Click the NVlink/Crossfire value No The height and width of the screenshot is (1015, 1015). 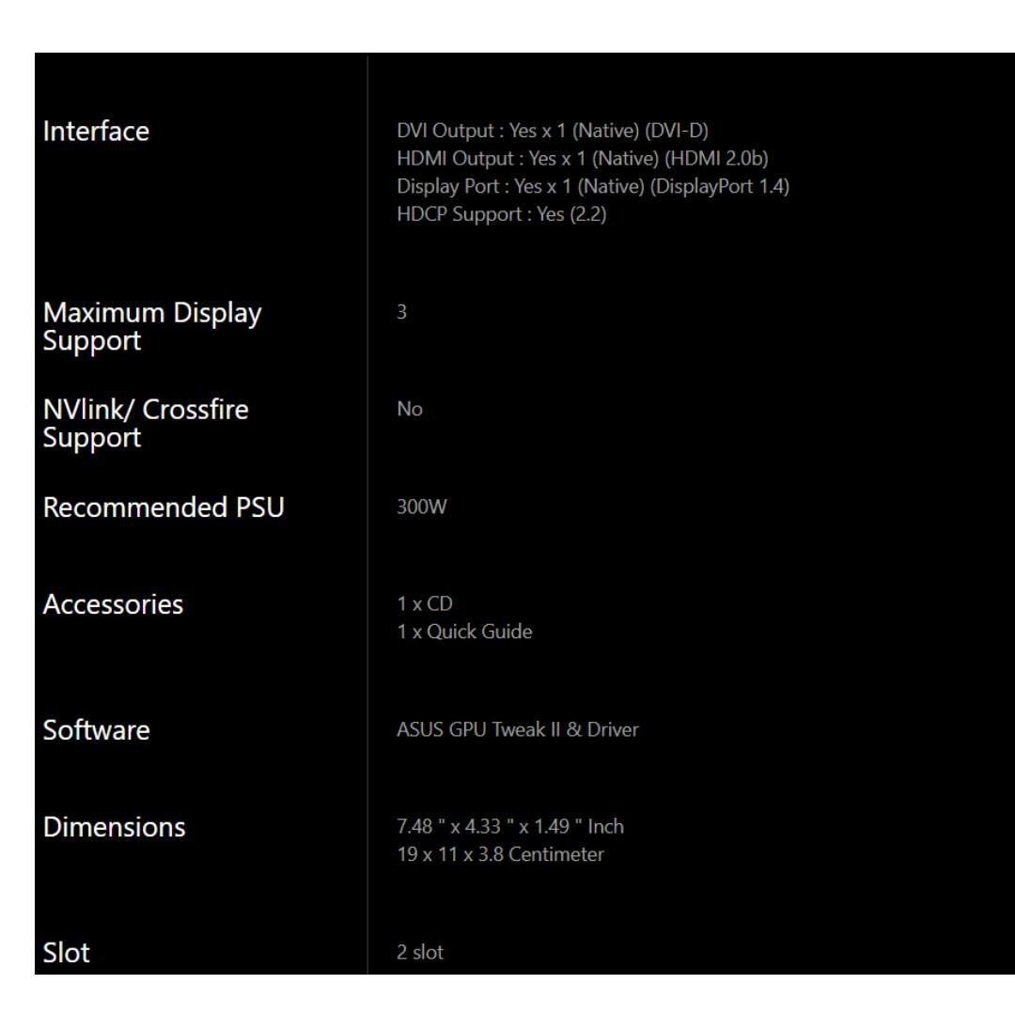click(x=409, y=409)
